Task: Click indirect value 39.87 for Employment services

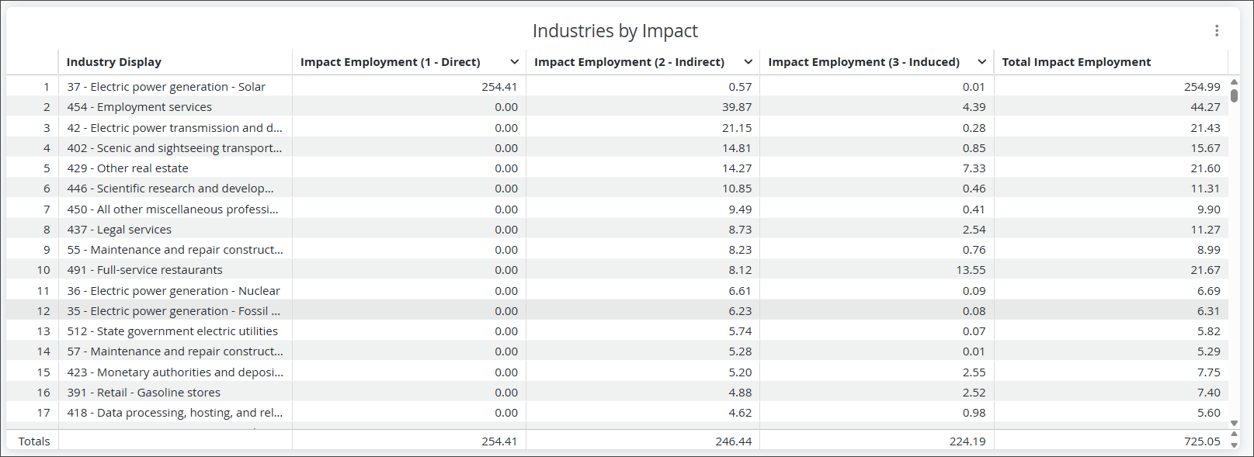Action: pyautogui.click(x=737, y=107)
